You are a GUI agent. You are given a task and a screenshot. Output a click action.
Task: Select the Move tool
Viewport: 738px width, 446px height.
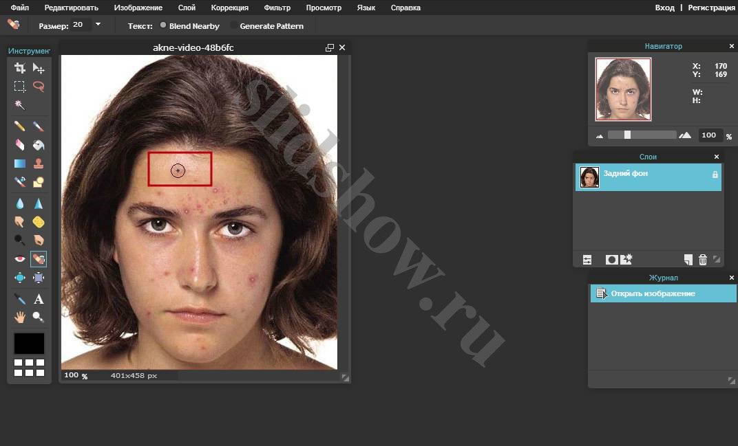point(39,68)
